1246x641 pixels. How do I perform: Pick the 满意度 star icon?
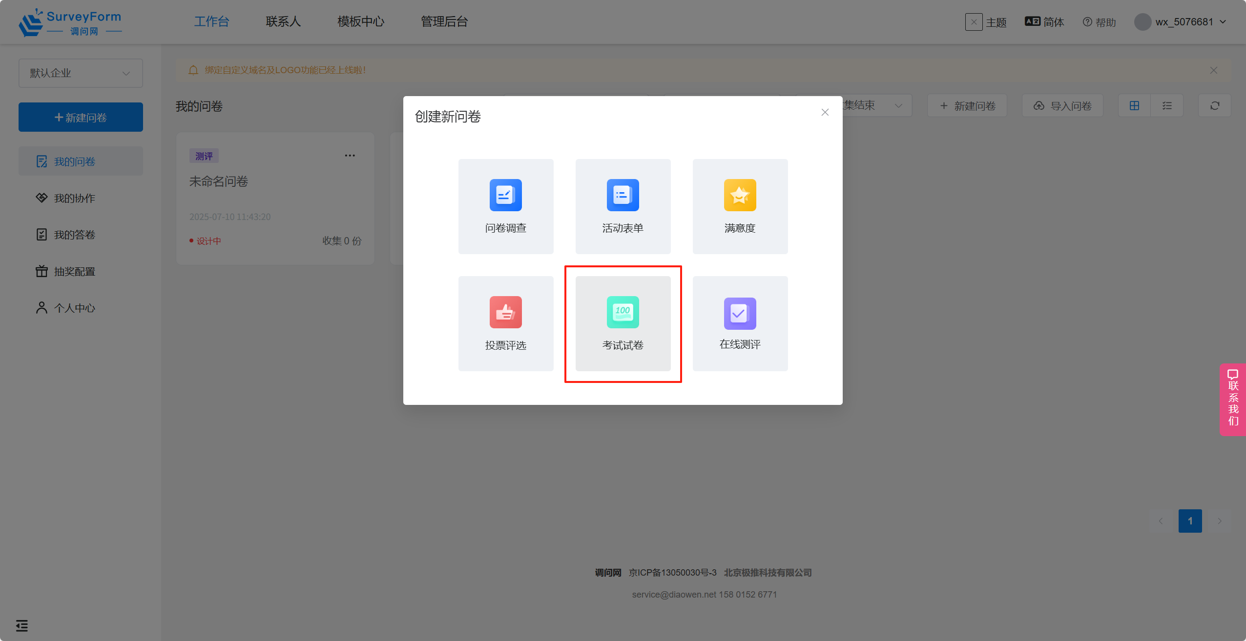[x=740, y=195]
